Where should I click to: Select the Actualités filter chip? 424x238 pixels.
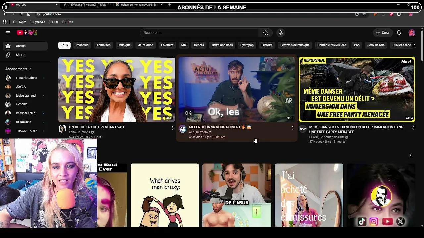point(103,45)
